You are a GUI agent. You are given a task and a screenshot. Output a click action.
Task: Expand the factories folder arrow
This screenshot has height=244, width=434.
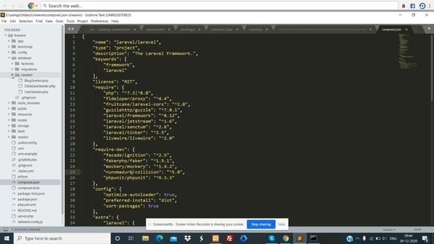12,64
